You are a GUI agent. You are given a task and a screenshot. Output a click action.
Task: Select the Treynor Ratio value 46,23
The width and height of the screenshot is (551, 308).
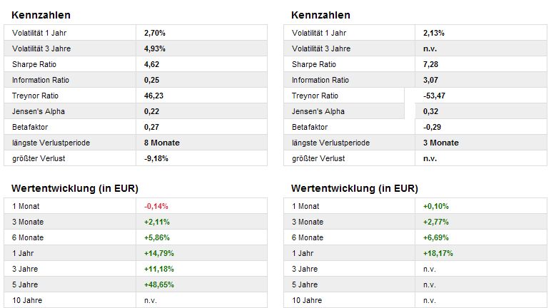[x=153, y=96]
